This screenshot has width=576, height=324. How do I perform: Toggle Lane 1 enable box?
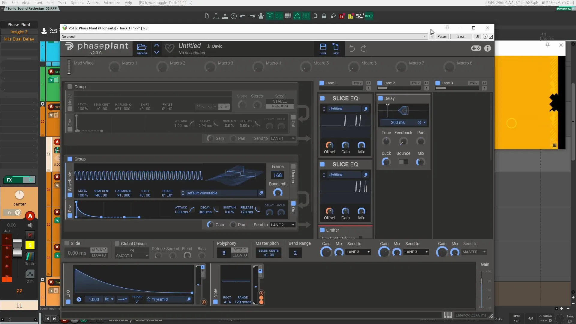point(322,83)
